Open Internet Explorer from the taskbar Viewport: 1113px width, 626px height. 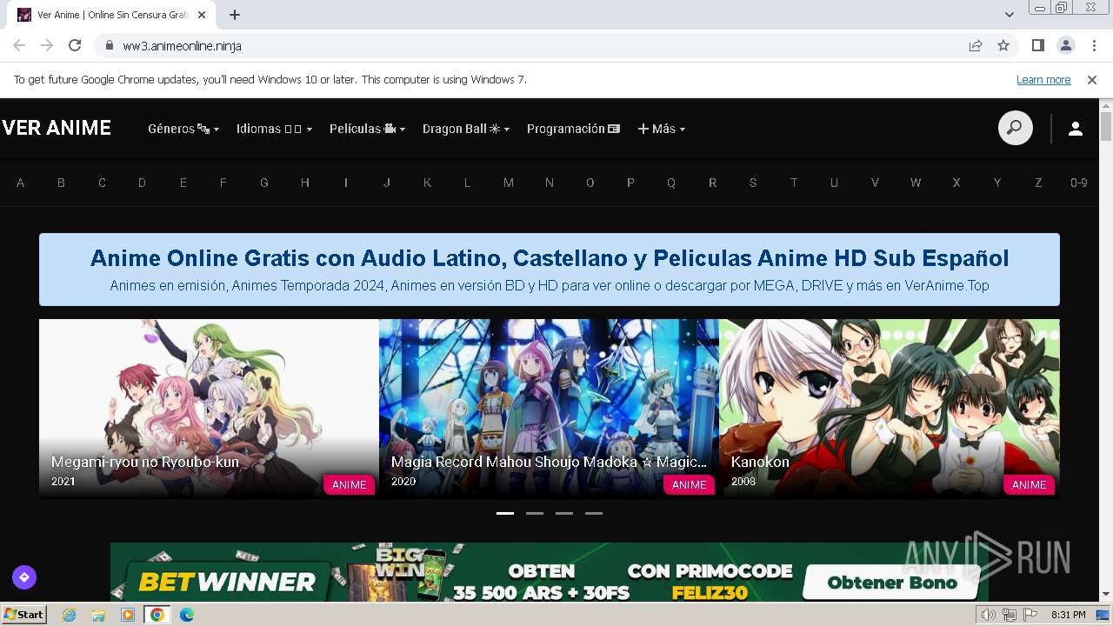(70, 615)
